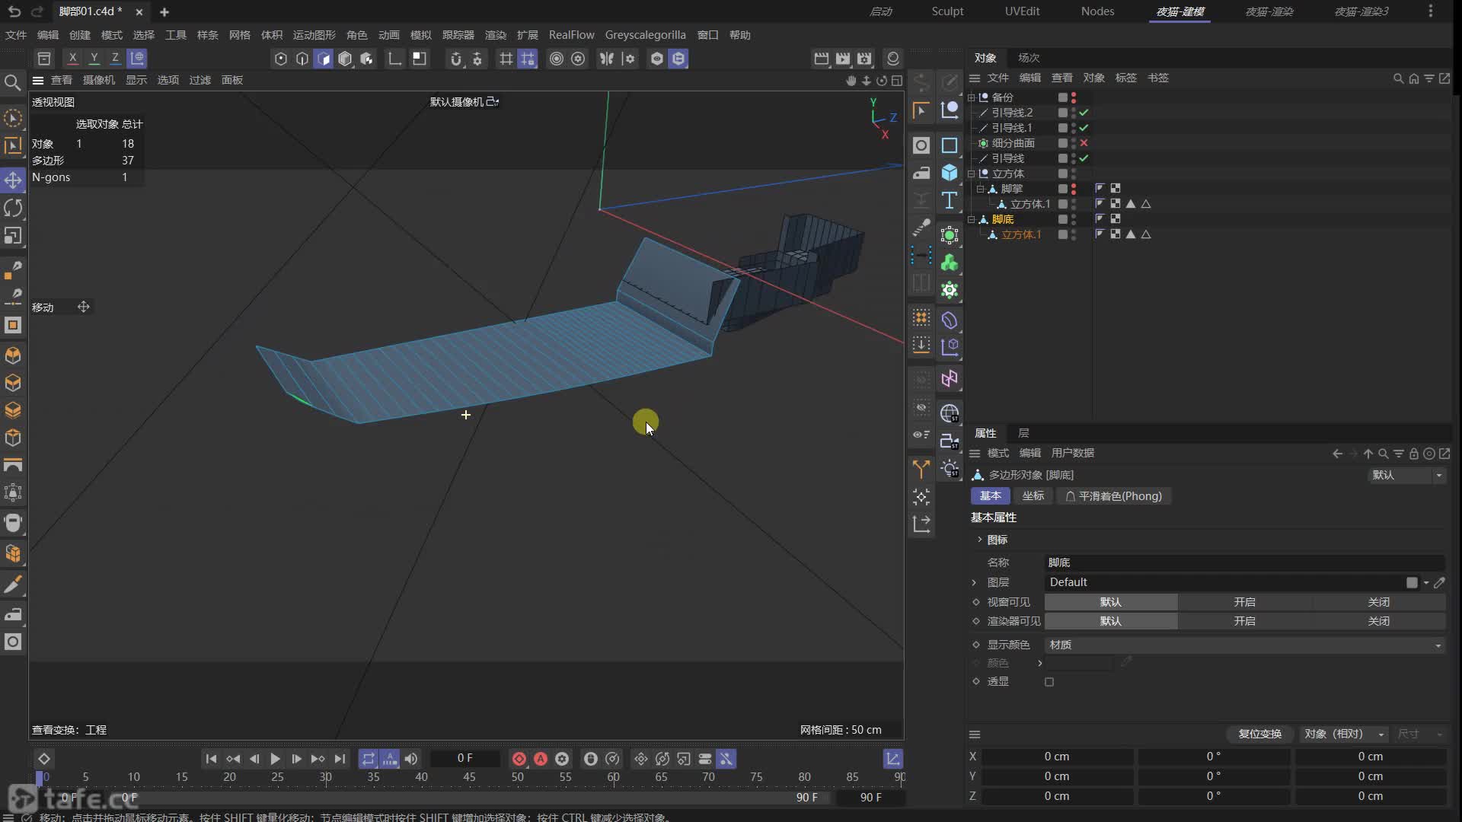
Task: Toggle 引导线 enable checkmark
Action: [x=1084, y=158]
